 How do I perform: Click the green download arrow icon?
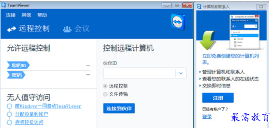click(208, 40)
